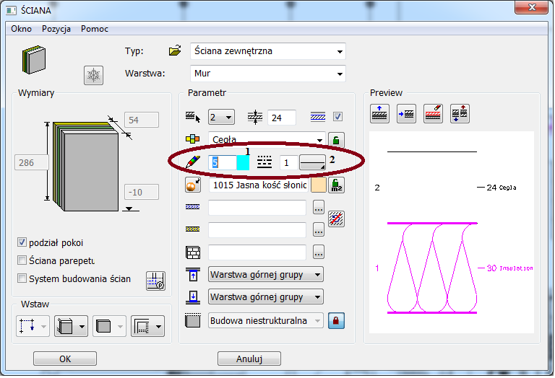Click the first Preview toolbar icon
This screenshot has width=555, height=378.
(x=380, y=114)
